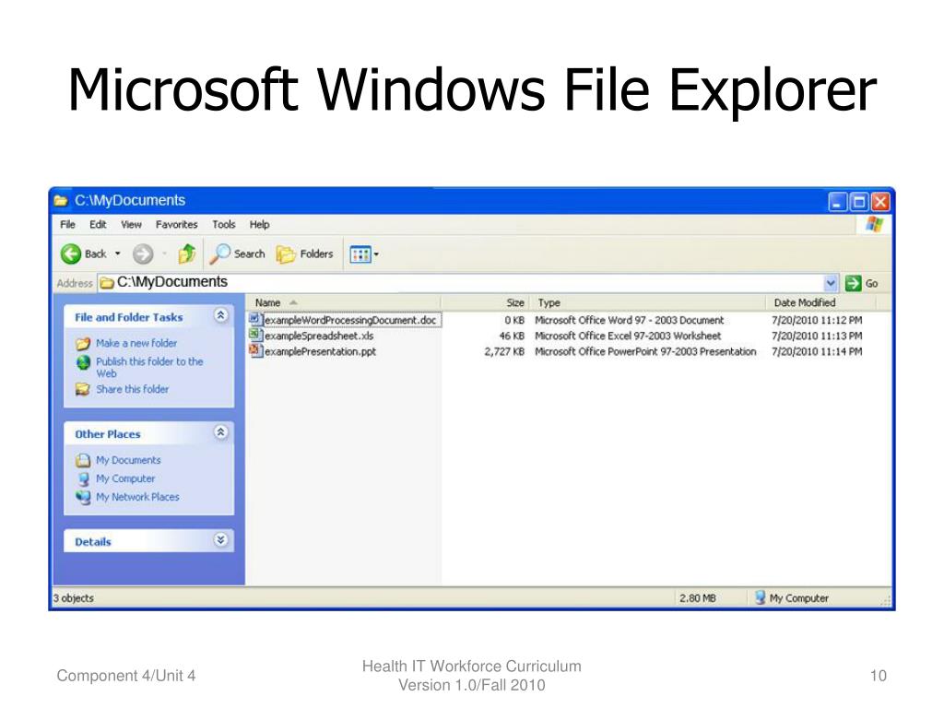The height and width of the screenshot is (708, 944).
Task: Close the C:\MyDocuments window
Action: [x=880, y=202]
